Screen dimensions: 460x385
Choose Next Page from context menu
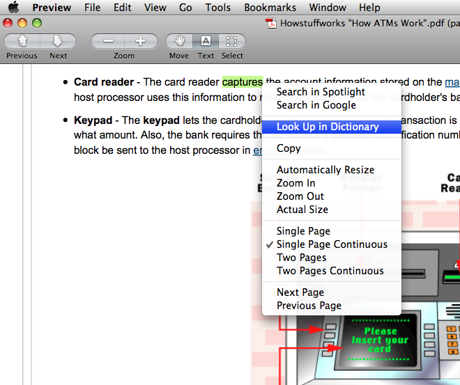click(x=332, y=292)
